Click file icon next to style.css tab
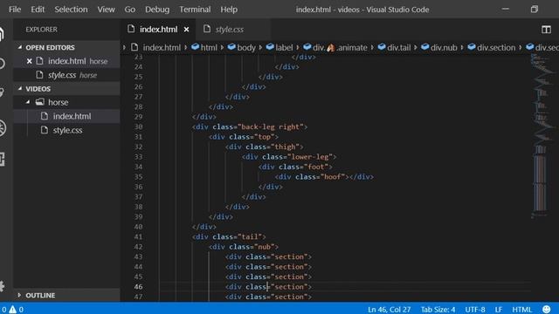The width and height of the screenshot is (559, 314). [207, 29]
